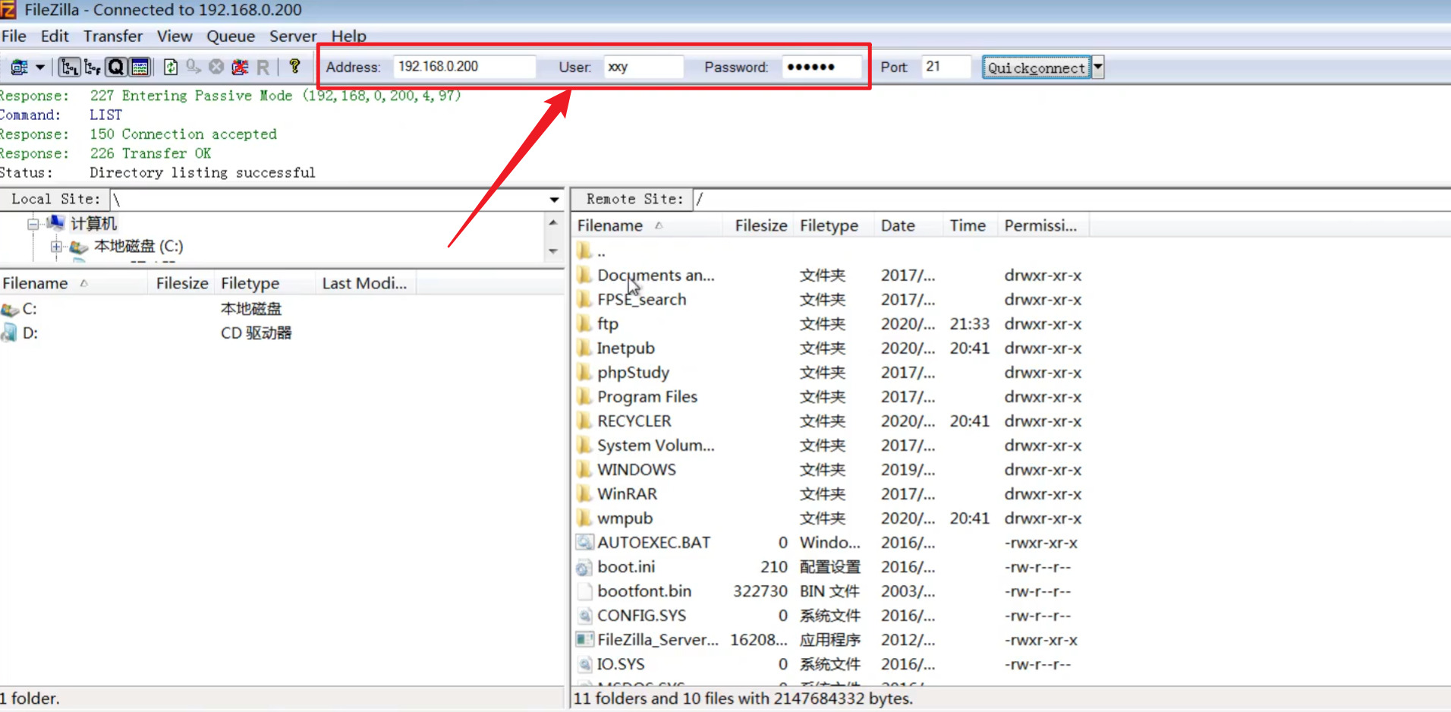Click the Quickconnect button
The height and width of the screenshot is (712, 1451).
point(1036,68)
